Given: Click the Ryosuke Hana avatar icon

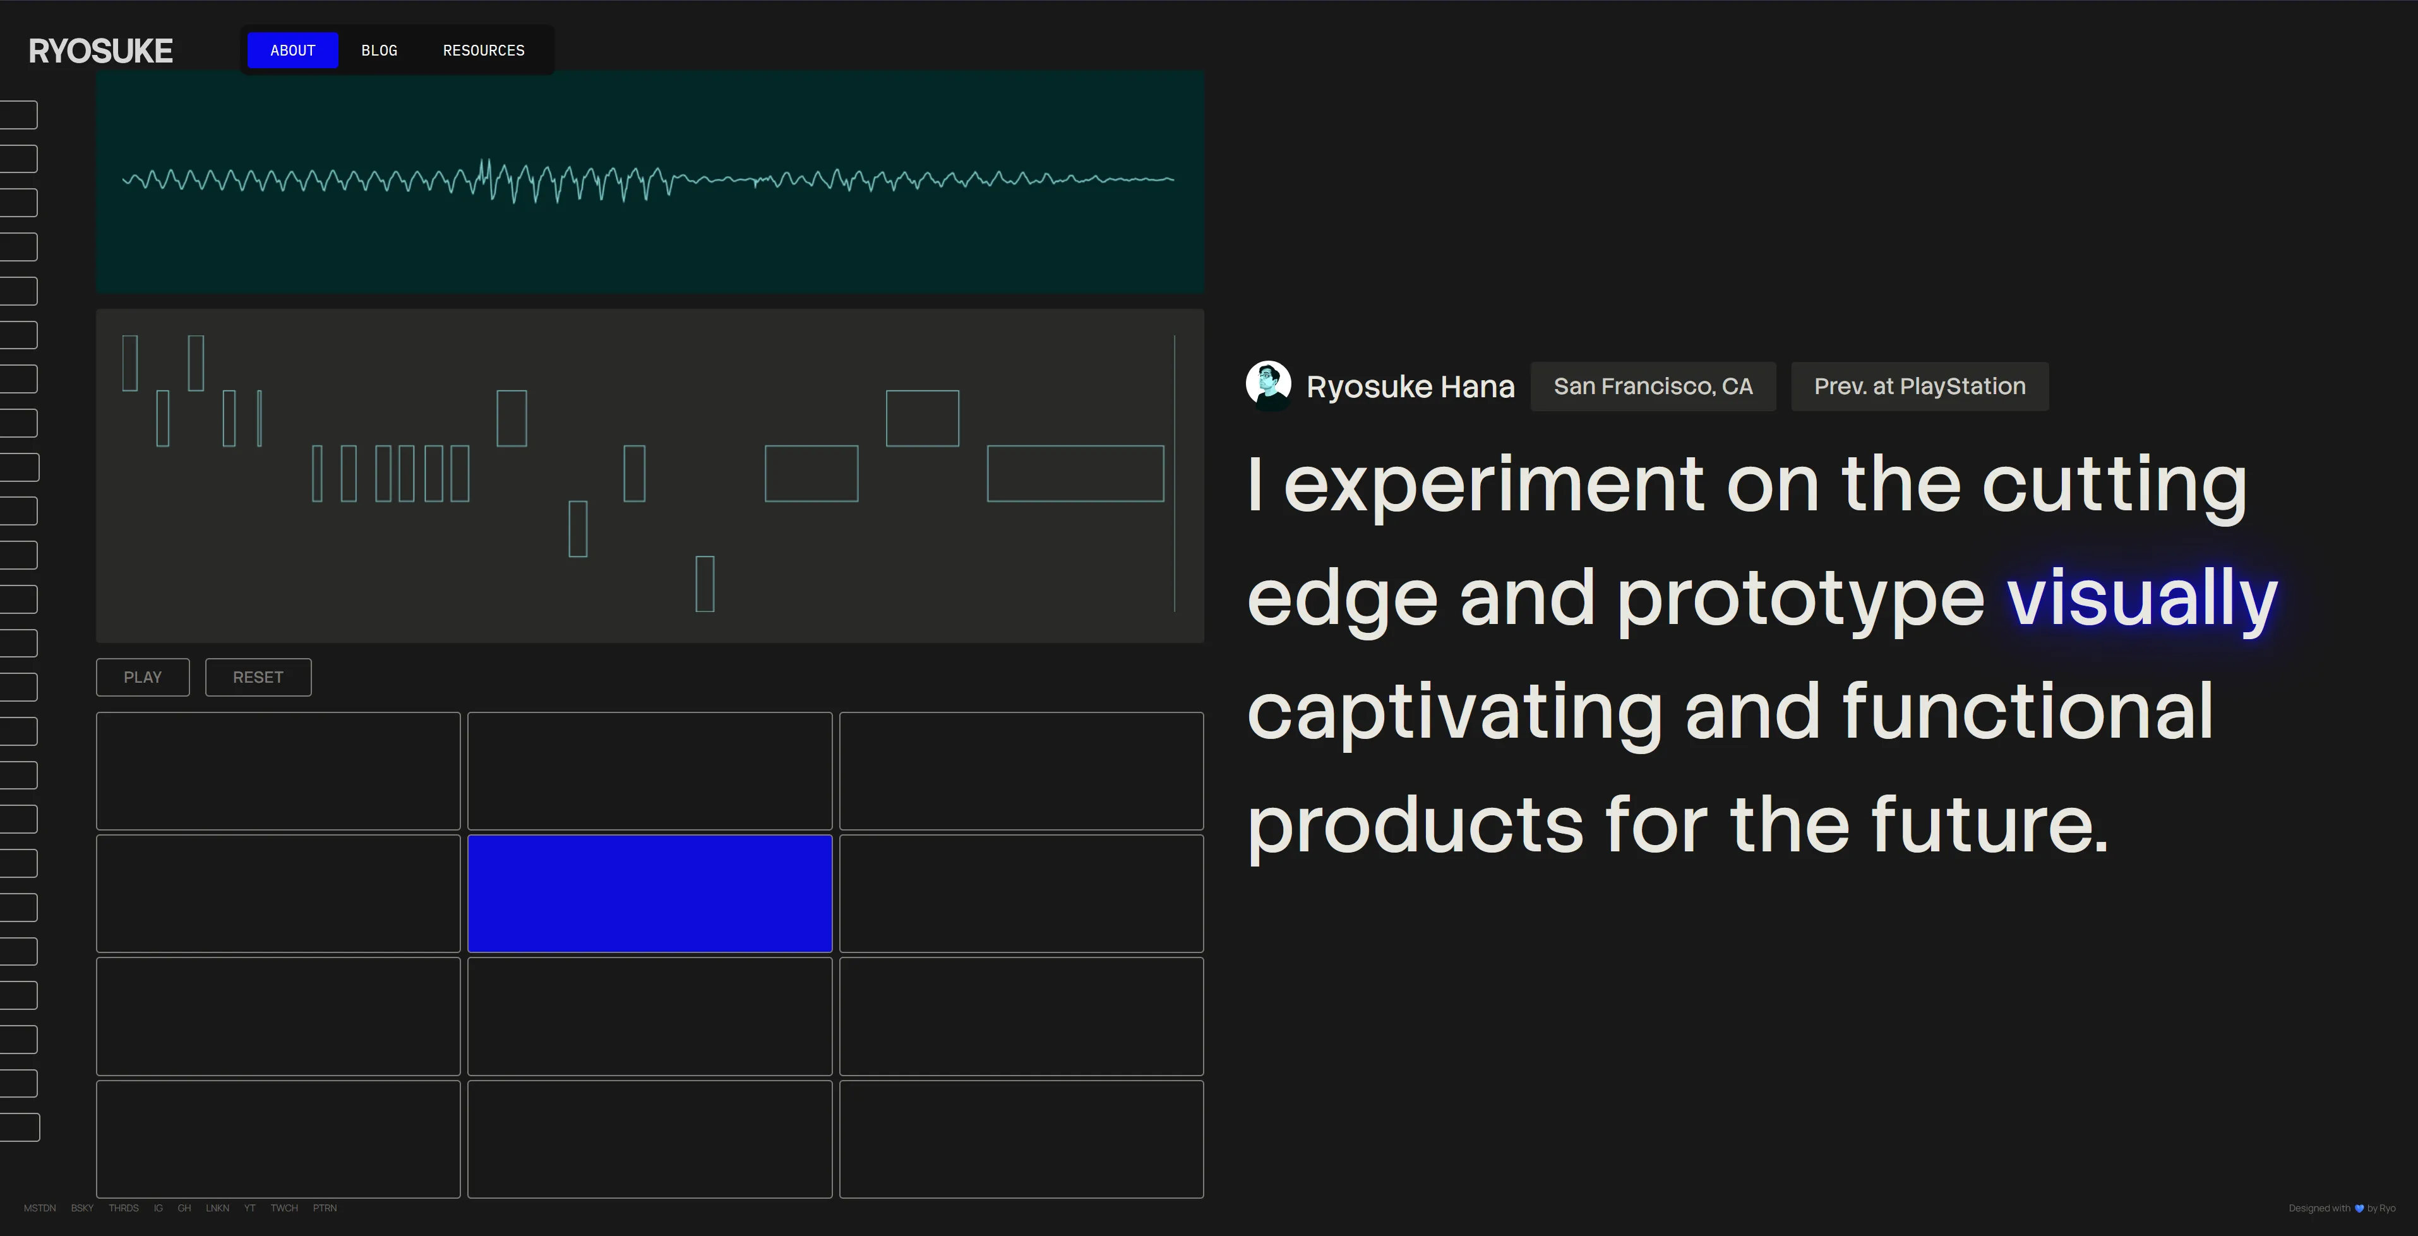Looking at the screenshot, I should 1268,386.
